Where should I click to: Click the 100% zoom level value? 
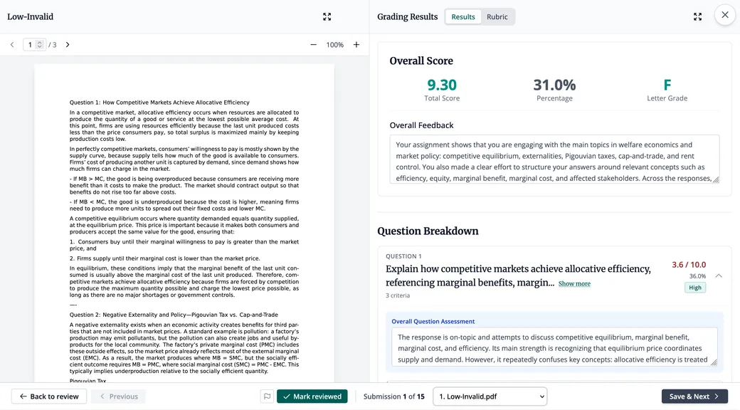tap(334, 45)
